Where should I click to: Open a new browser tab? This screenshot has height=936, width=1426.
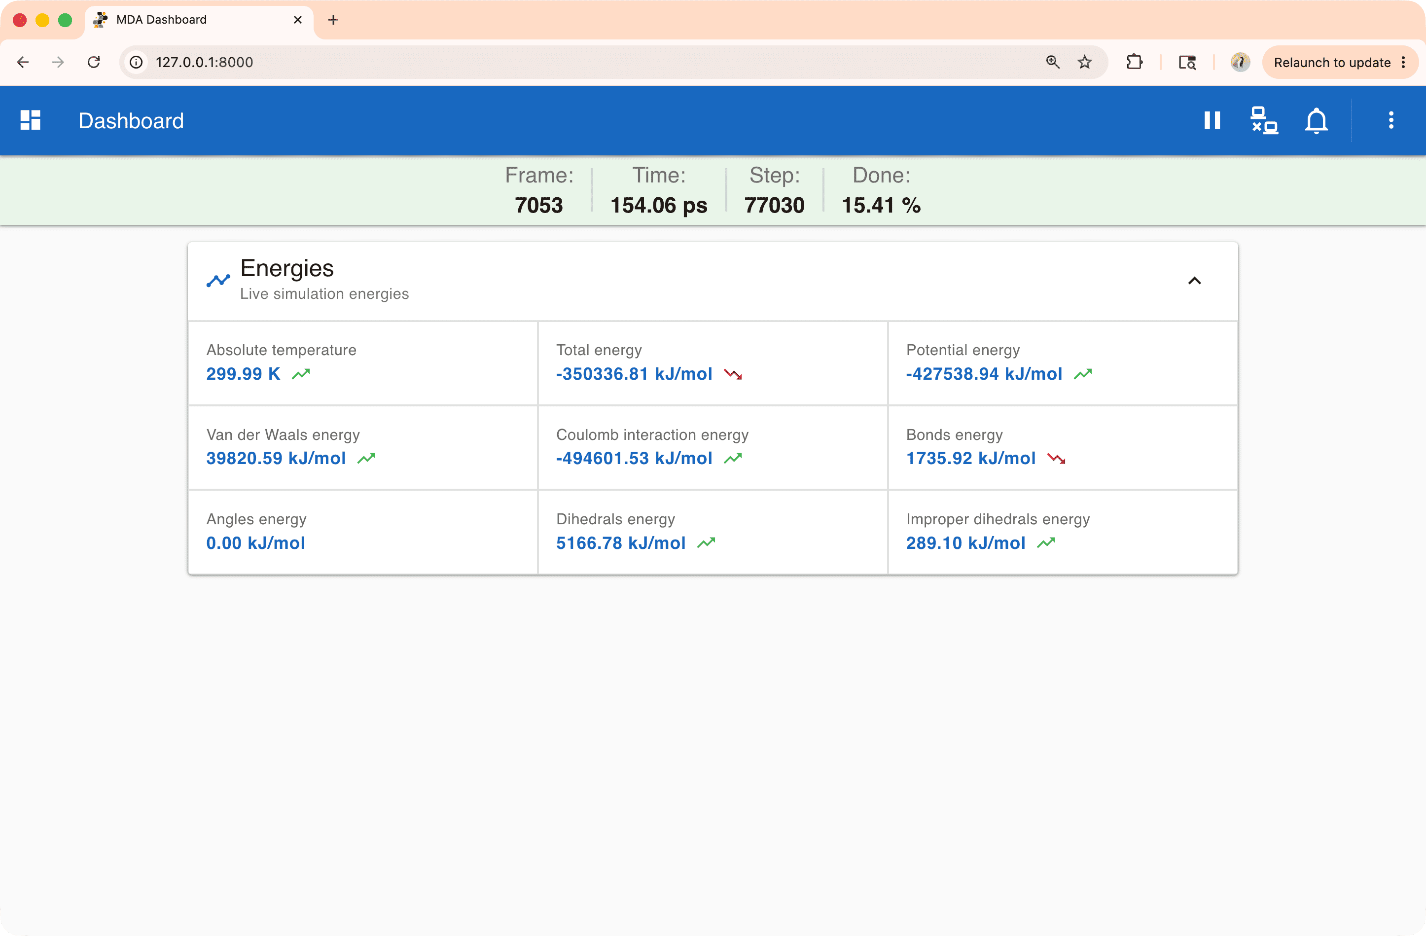(x=333, y=20)
